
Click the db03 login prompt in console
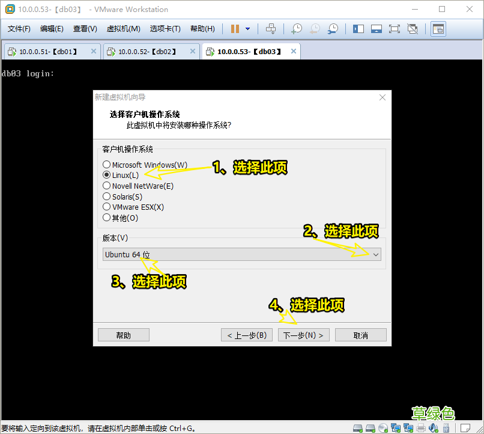coord(28,73)
